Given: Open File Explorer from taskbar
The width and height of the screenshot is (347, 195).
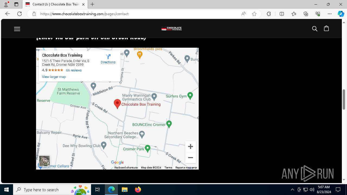Looking at the screenshot, I should [124, 190].
